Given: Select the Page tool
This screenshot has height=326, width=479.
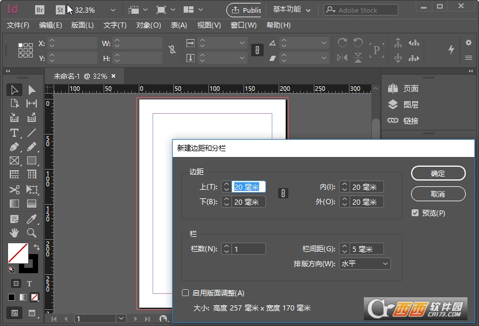Looking at the screenshot, I should (14, 103).
